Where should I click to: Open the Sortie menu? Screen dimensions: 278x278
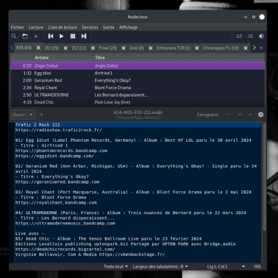click(x=108, y=27)
